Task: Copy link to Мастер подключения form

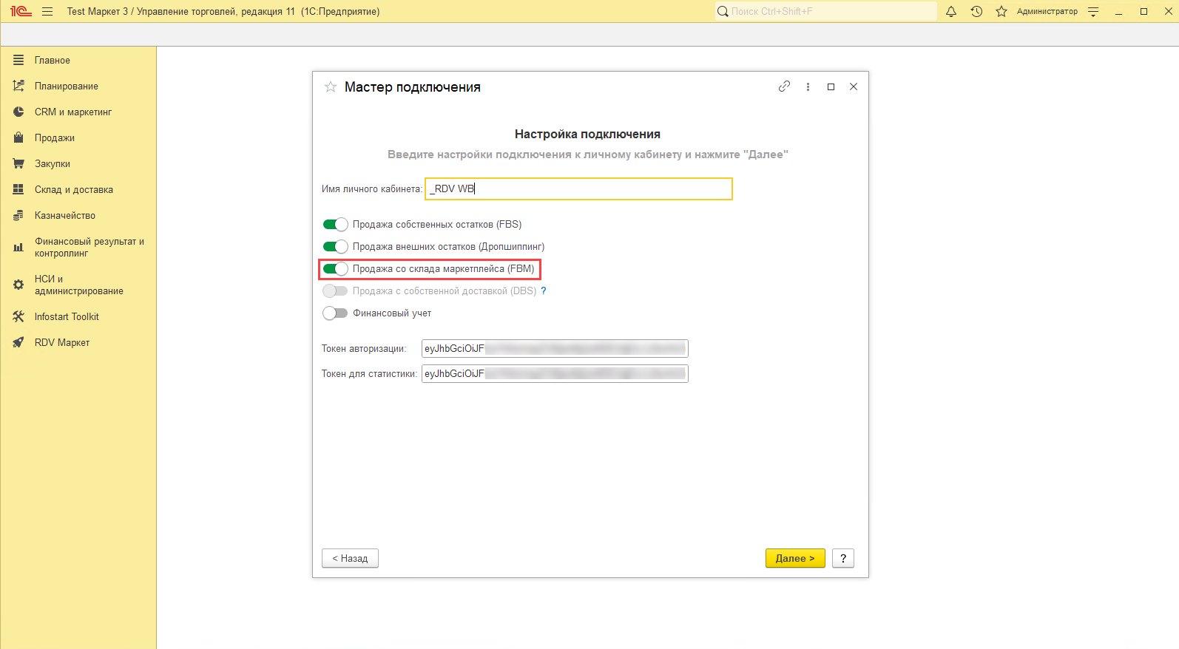Action: point(784,86)
